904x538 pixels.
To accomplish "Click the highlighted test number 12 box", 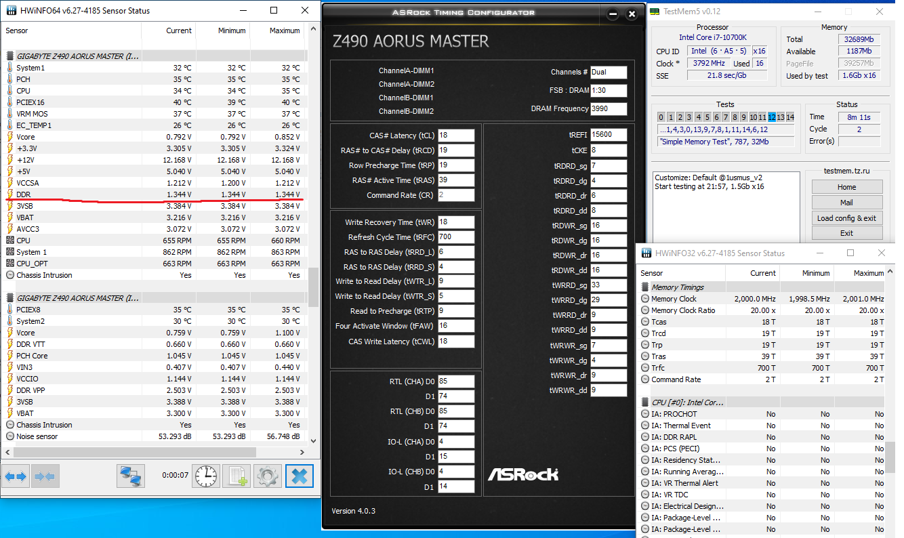I will [772, 117].
